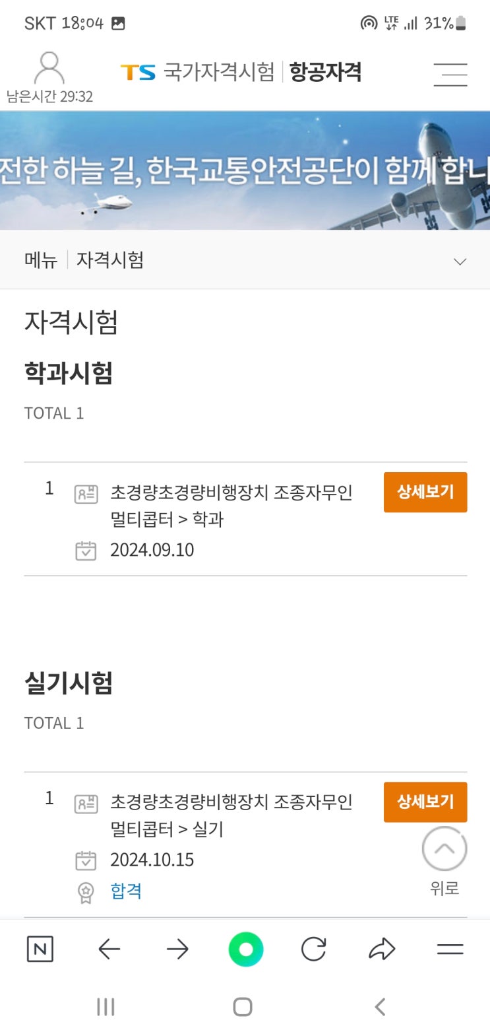The height and width of the screenshot is (1036, 490).
Task: Tap the Naver N home icon
Action: pos(40,950)
